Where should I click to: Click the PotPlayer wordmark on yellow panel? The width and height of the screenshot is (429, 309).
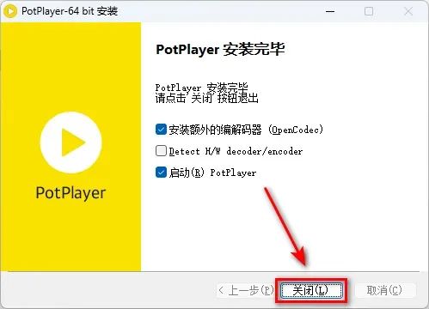tap(70, 193)
